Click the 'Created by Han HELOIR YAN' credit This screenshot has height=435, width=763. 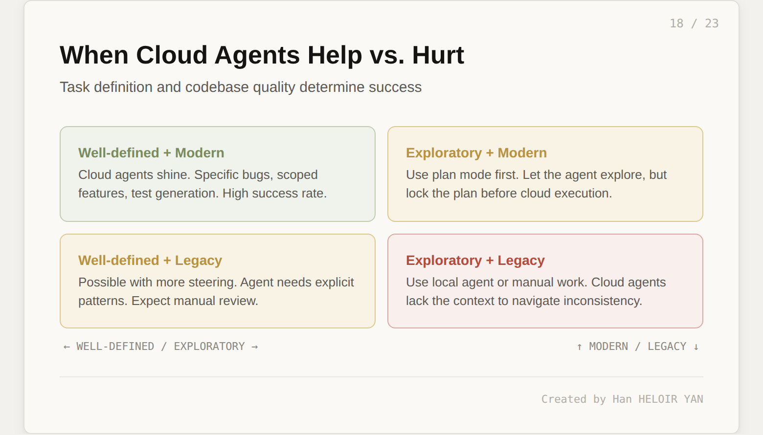(622, 399)
